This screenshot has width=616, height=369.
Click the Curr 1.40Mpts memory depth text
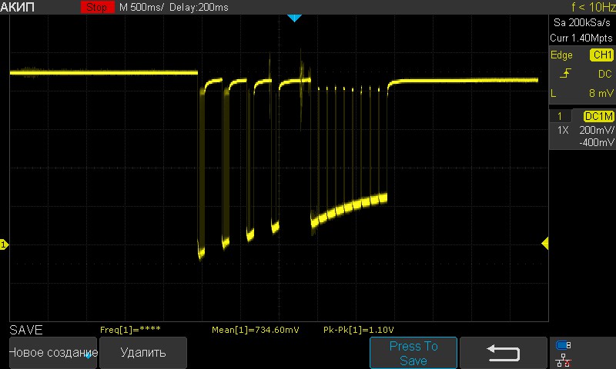[581, 38]
